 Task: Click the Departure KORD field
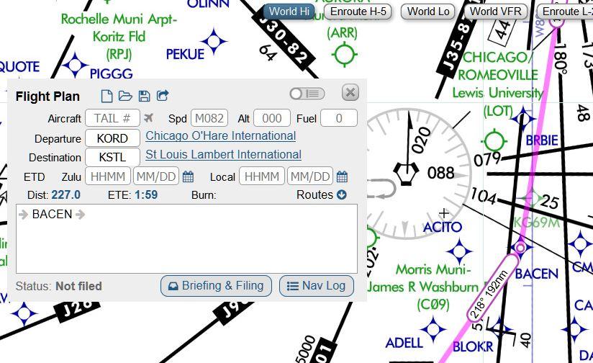pos(112,138)
